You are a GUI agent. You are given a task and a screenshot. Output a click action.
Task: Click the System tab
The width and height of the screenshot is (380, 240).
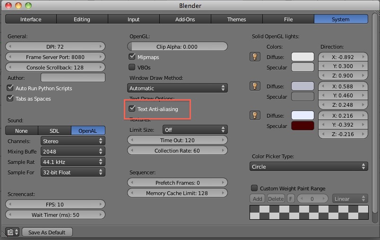click(341, 19)
